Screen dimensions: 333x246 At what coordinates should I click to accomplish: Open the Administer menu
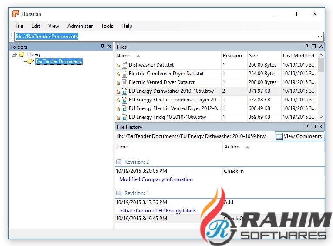tap(80, 26)
